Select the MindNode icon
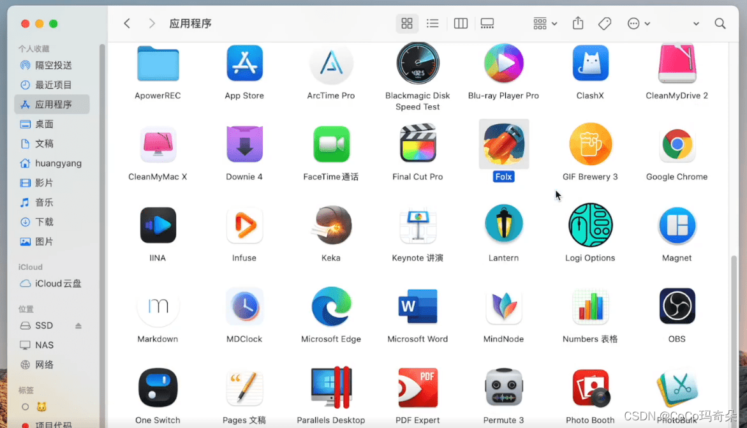Screen dimensions: 747x428 503,306
